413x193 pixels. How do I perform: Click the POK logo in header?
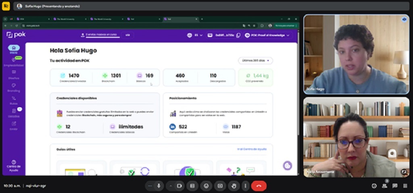pyautogui.click(x=16, y=35)
